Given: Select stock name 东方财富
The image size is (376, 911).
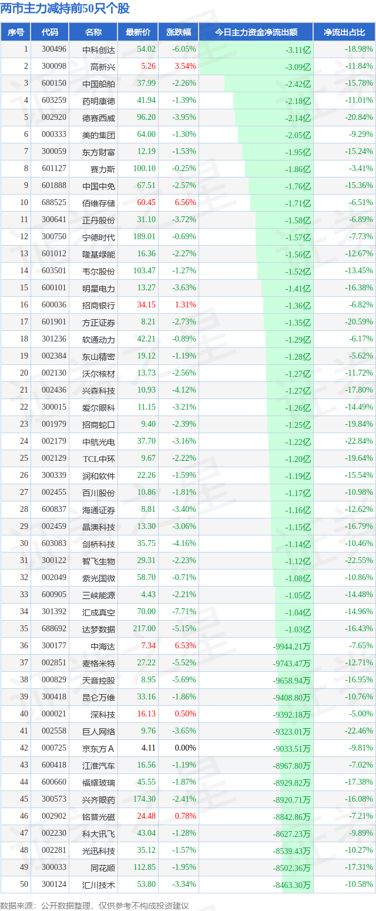Looking at the screenshot, I should [x=99, y=152].
